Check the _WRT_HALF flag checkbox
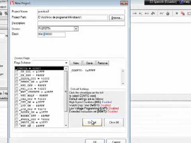Image resolution: width=191 pixels, height=143 pixels. (x=17, y=95)
